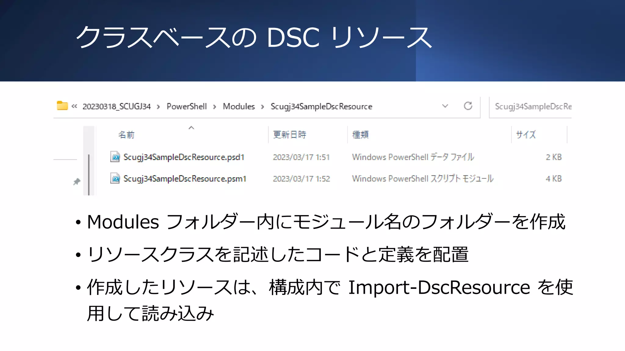This screenshot has width=625, height=351.
Task: Click the date 2023/03/17 1:51
Action: tap(301, 157)
